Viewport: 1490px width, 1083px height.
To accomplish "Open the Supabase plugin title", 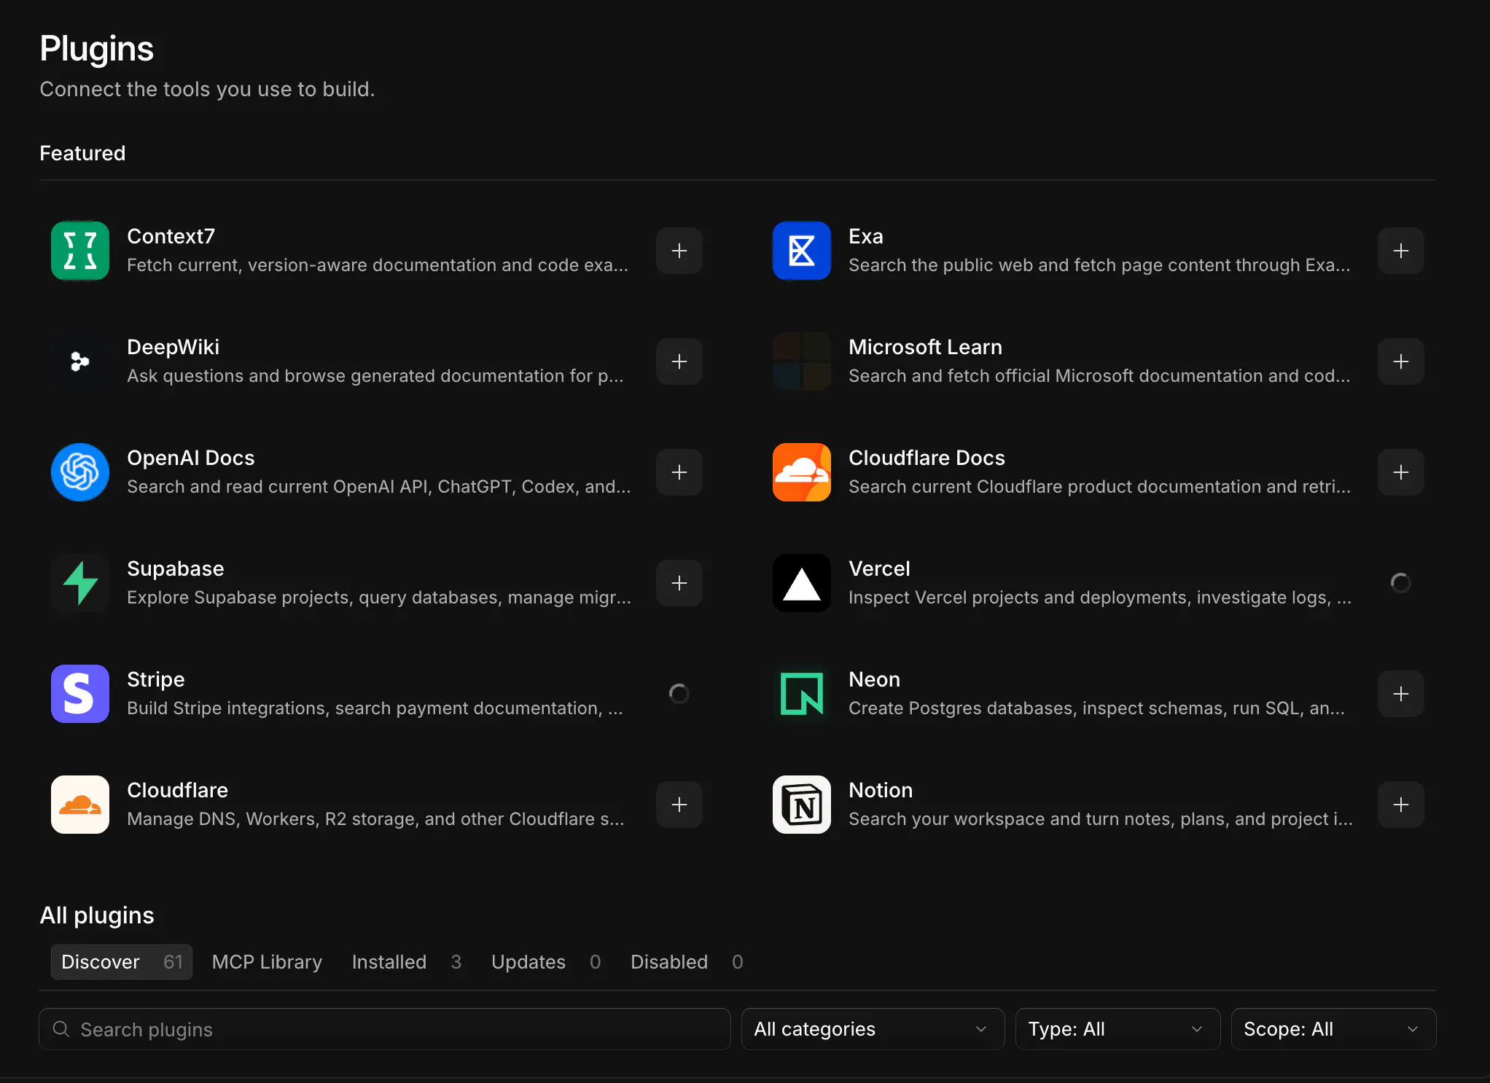I will pos(175,568).
